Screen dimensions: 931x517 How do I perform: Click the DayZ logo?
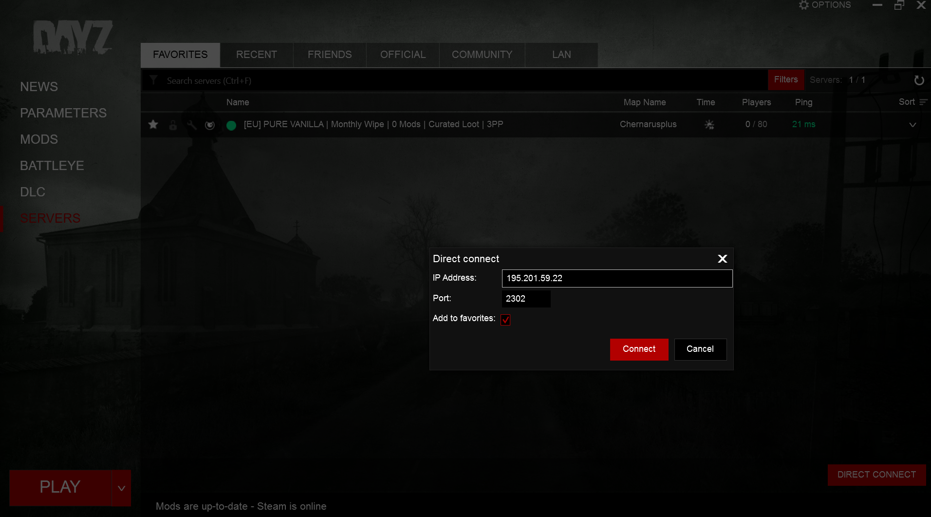(73, 37)
